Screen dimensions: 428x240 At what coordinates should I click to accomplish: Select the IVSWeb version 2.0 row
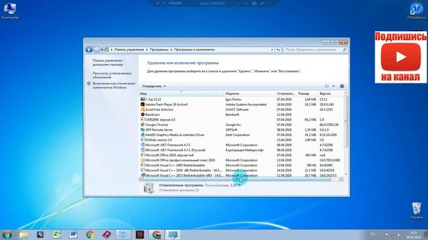pyautogui.click(x=241, y=140)
